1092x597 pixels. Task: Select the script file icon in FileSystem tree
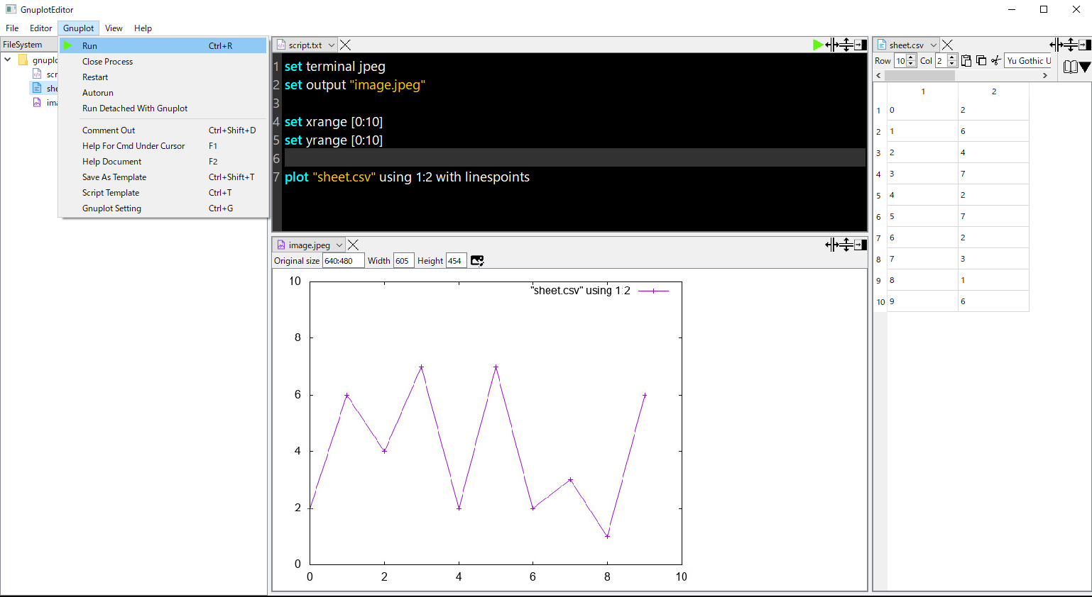pyautogui.click(x=37, y=74)
